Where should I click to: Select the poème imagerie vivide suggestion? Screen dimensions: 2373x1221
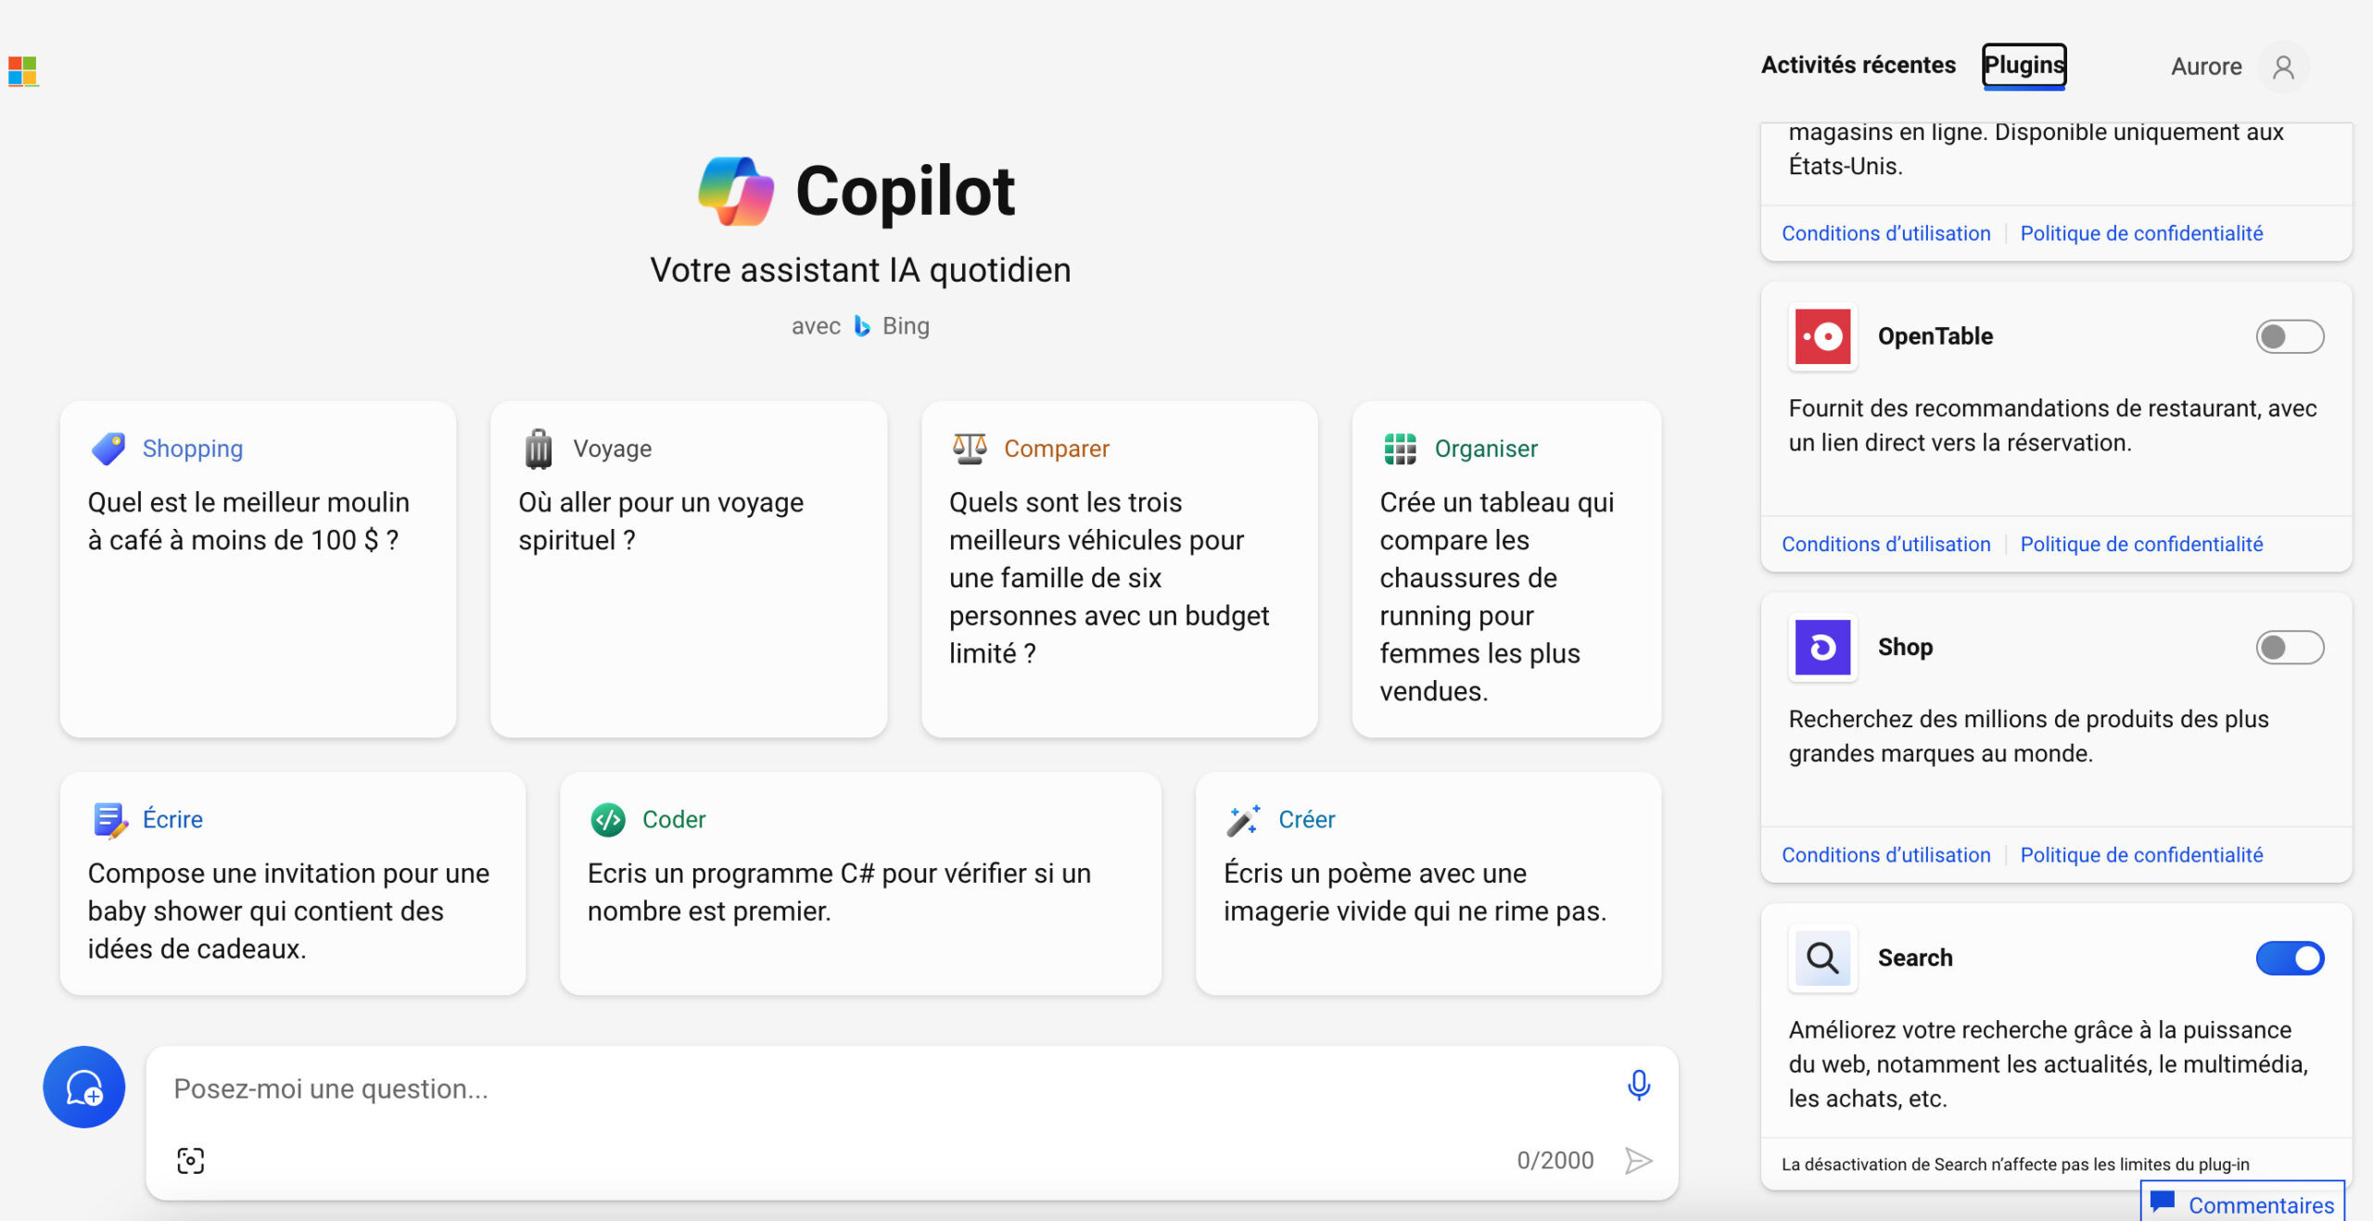click(1428, 884)
